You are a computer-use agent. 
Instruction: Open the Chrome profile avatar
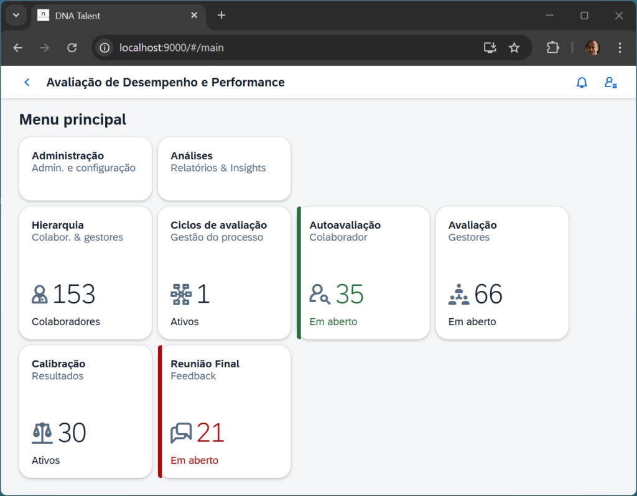point(592,48)
